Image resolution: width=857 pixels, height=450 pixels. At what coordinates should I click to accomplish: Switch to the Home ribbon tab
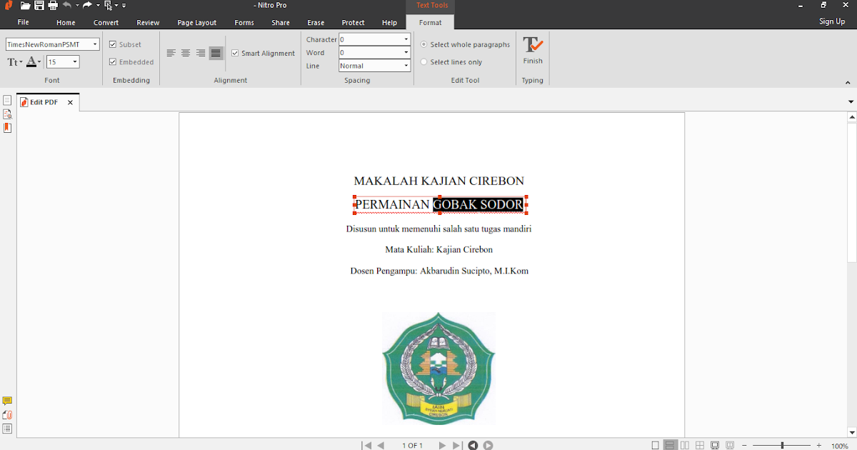point(66,22)
